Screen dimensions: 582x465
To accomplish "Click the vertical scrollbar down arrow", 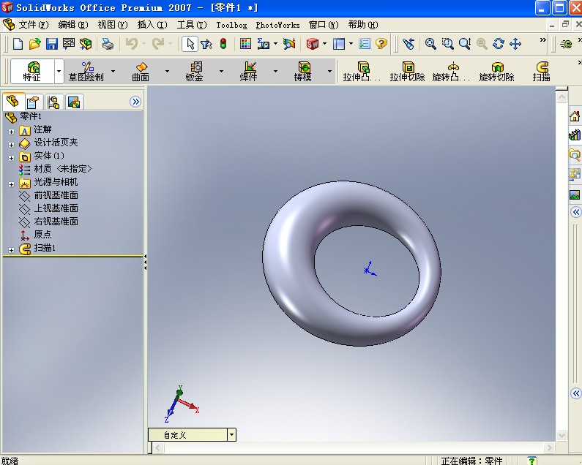I will click(x=562, y=435).
